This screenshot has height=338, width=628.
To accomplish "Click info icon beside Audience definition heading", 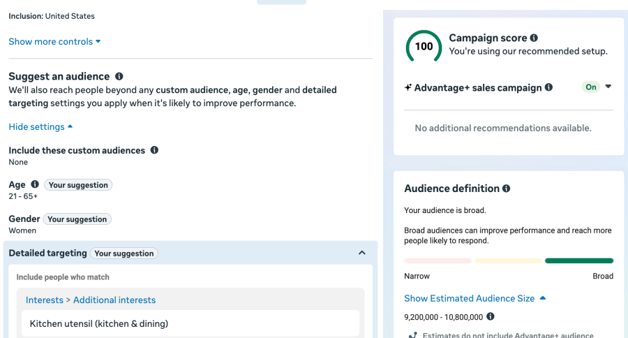I will click(506, 189).
